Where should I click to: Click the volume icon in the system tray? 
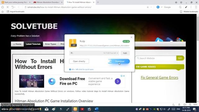pos(164,109)
